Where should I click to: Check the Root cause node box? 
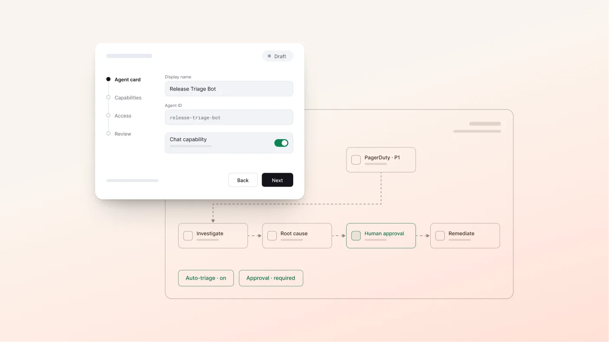tap(272, 236)
